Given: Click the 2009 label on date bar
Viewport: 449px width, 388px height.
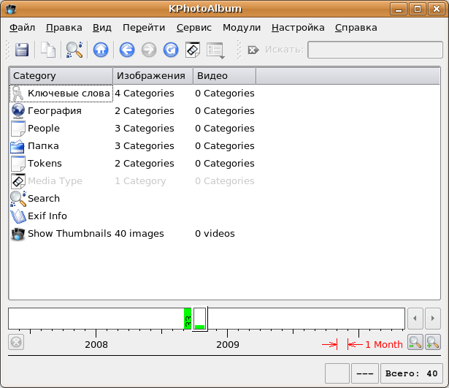Looking at the screenshot, I should pyautogui.click(x=228, y=344).
